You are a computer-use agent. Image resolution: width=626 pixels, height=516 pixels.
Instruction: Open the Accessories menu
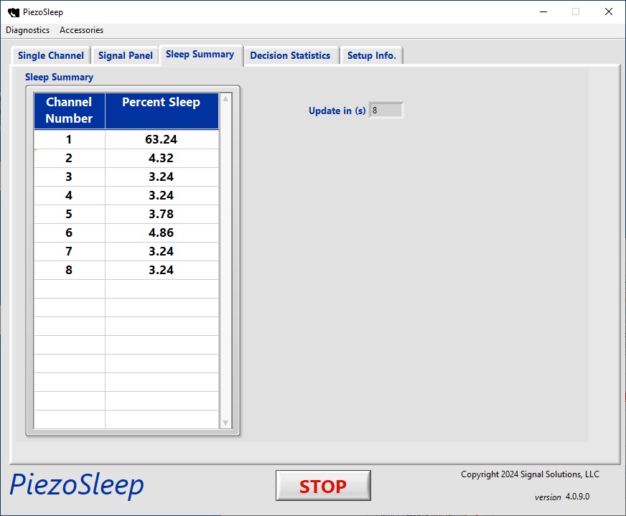click(x=81, y=30)
